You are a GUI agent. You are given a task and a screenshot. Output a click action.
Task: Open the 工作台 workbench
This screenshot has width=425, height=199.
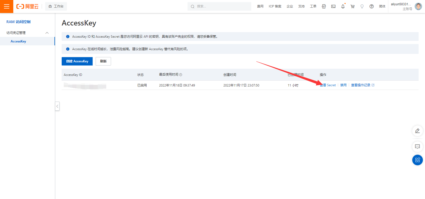[x=56, y=6]
